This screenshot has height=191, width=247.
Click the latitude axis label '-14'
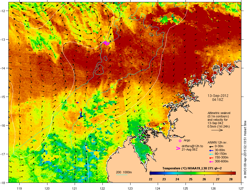pyautogui.click(x=3, y=68)
